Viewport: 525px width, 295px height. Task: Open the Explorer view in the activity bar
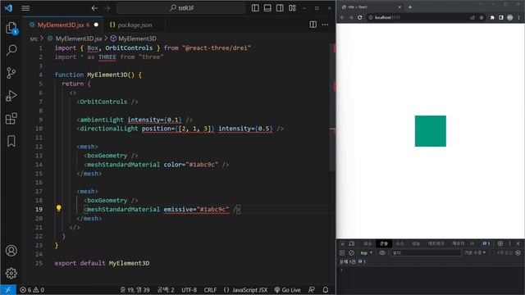(x=11, y=28)
